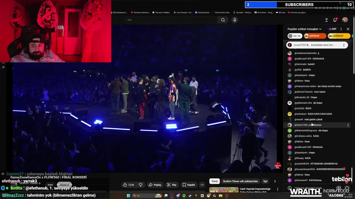Image resolution: width=355 pixels, height=199 pixels.
Task: Switch to Stripe Express browser tab
Action: (202, 12)
